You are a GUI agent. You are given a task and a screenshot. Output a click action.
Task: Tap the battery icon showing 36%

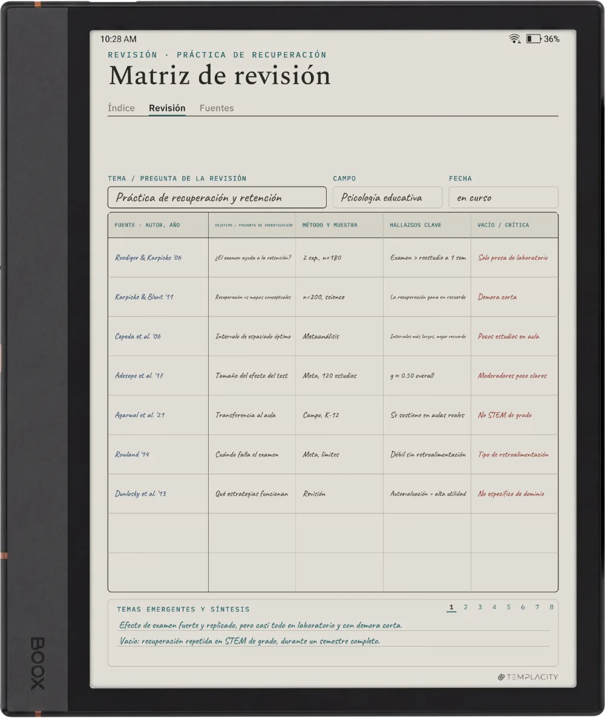(x=533, y=39)
